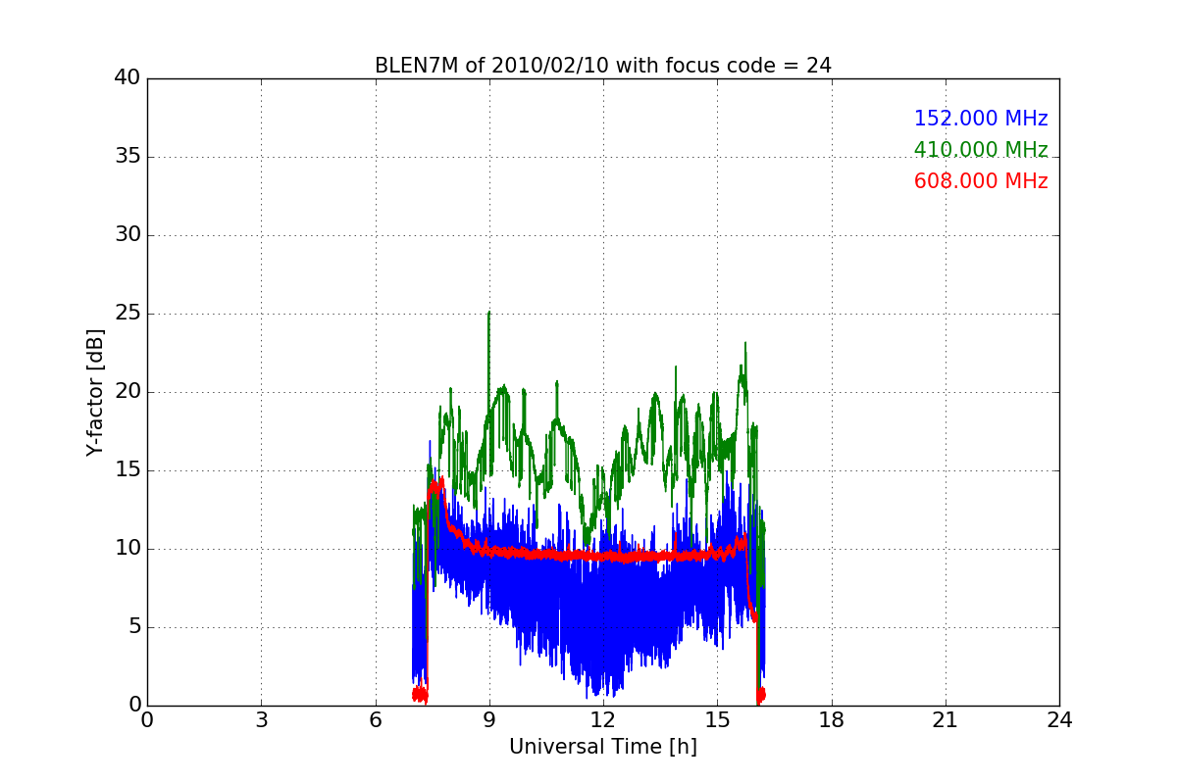Click the y-axis tick label '30'
1177x784 pixels.
tap(128, 235)
